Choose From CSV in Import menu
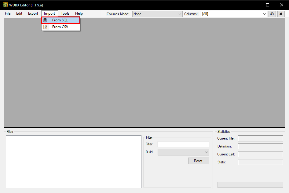The image size is (289, 193). 60,27
